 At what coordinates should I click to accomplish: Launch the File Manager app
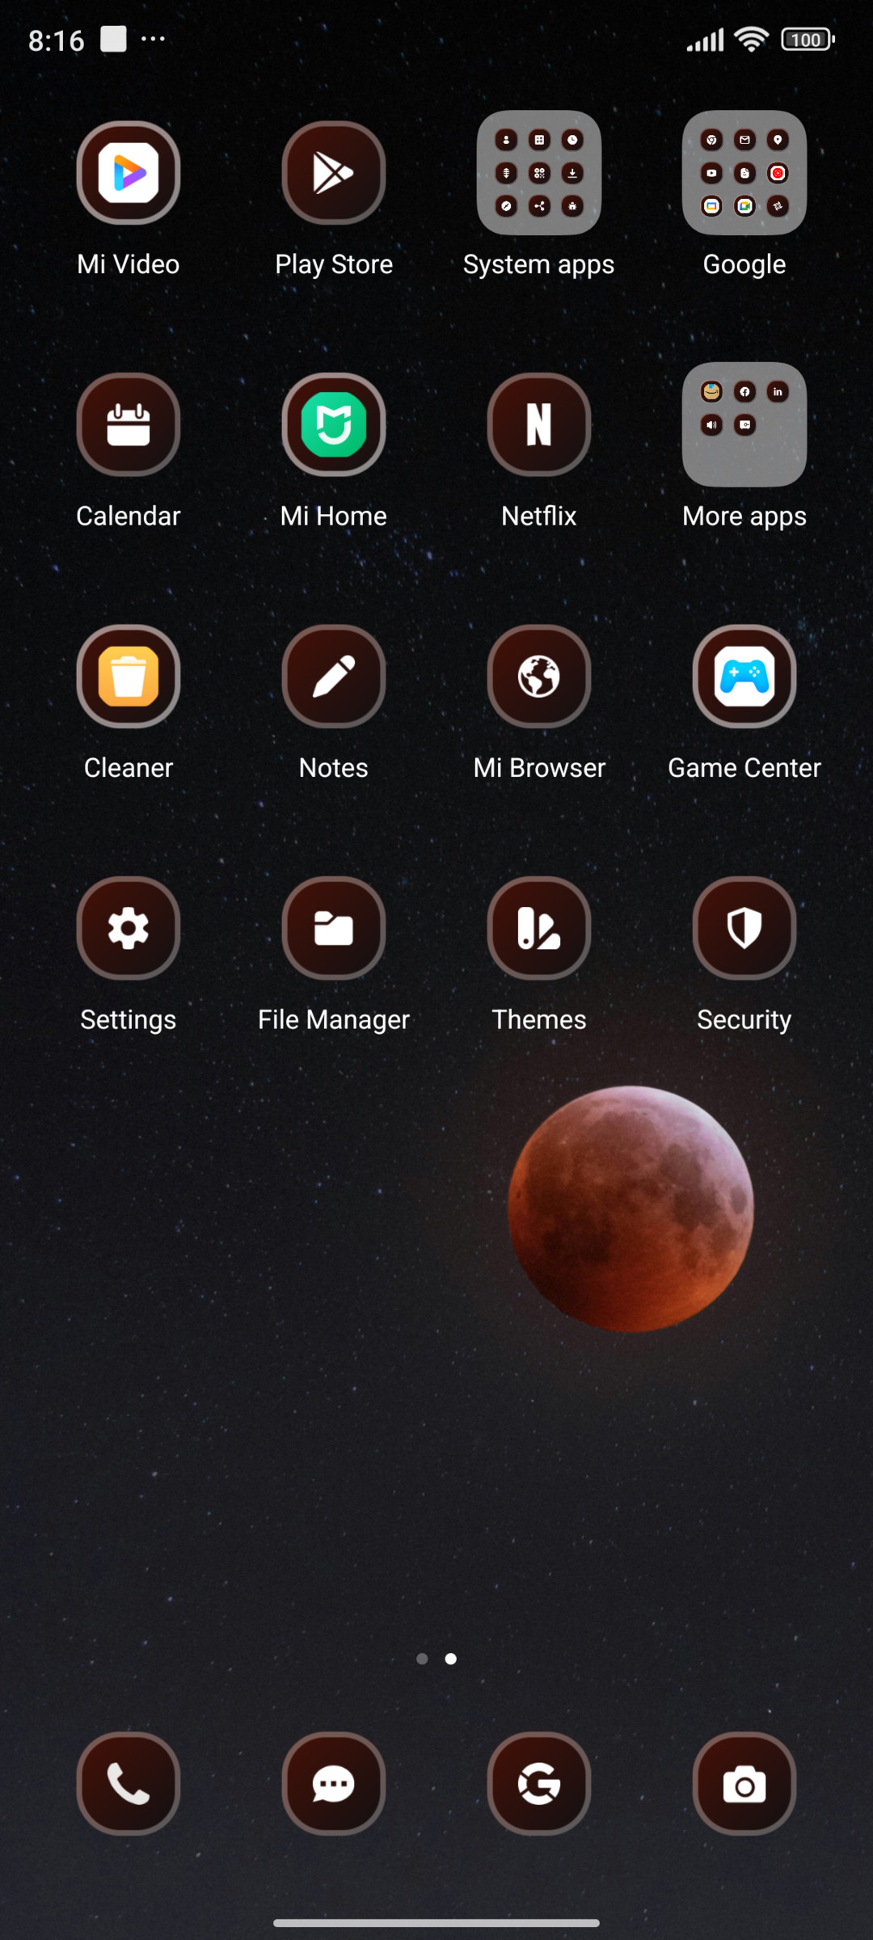(334, 928)
